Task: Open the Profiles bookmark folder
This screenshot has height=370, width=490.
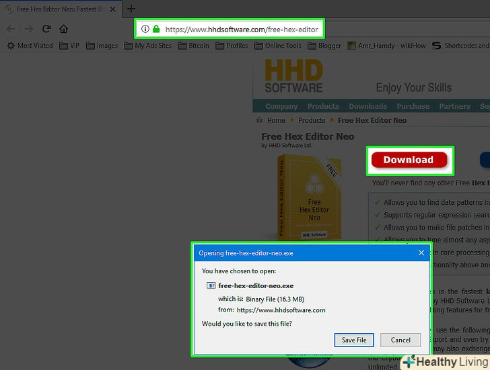Action: coord(232,46)
